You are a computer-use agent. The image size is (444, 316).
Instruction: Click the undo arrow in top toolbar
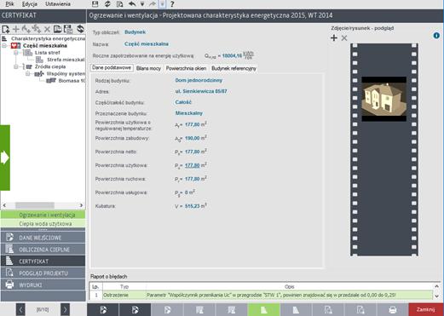(132, 4)
